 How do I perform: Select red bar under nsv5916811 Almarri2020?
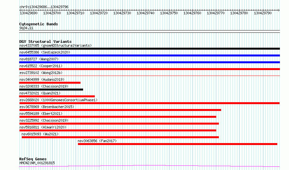(x=118, y=130)
